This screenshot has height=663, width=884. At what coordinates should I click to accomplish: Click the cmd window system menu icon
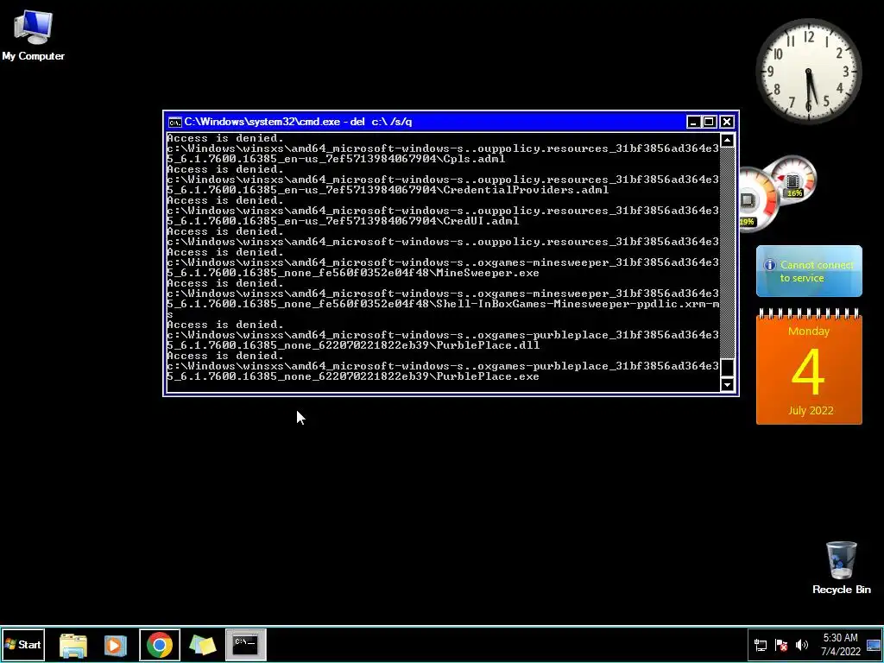[174, 122]
